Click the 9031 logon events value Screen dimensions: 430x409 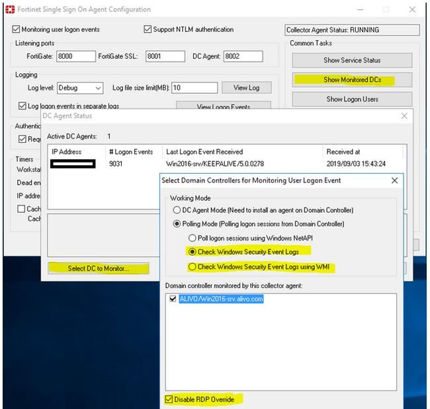point(116,164)
